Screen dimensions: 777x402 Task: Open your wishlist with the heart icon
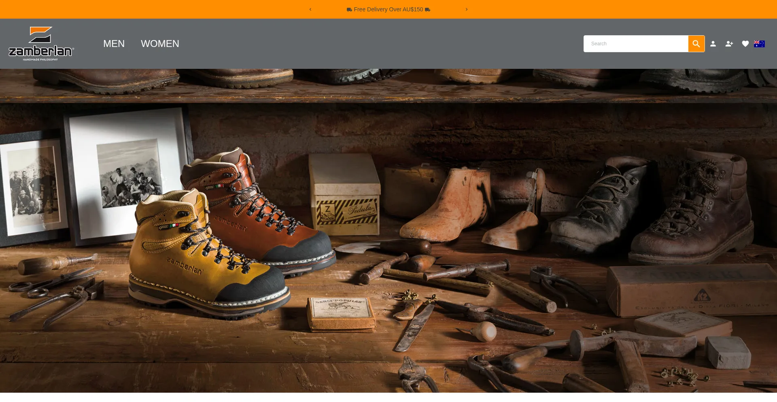coord(745,43)
